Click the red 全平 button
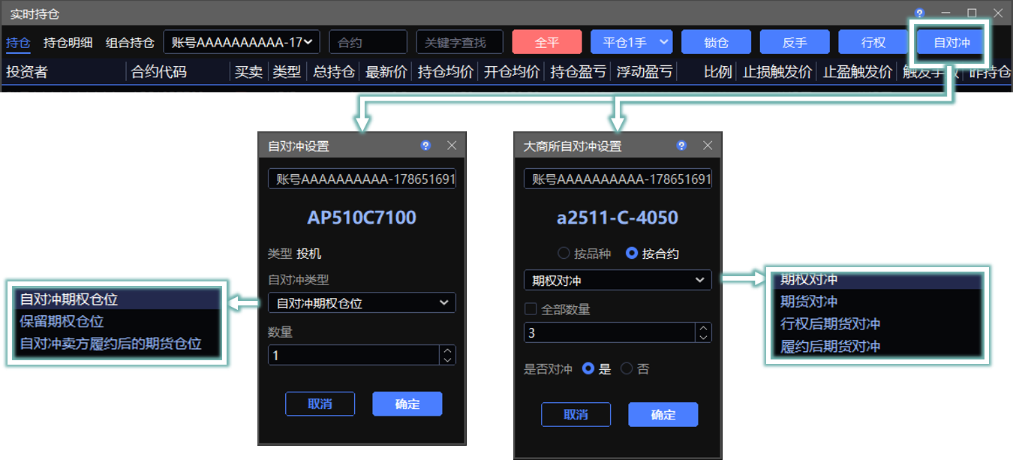This screenshot has width=1013, height=460. pos(547,42)
